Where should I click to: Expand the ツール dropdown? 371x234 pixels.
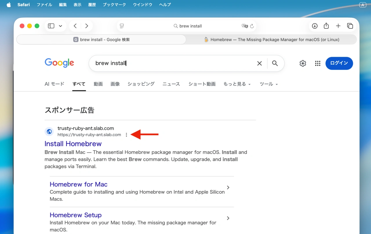(x=268, y=84)
